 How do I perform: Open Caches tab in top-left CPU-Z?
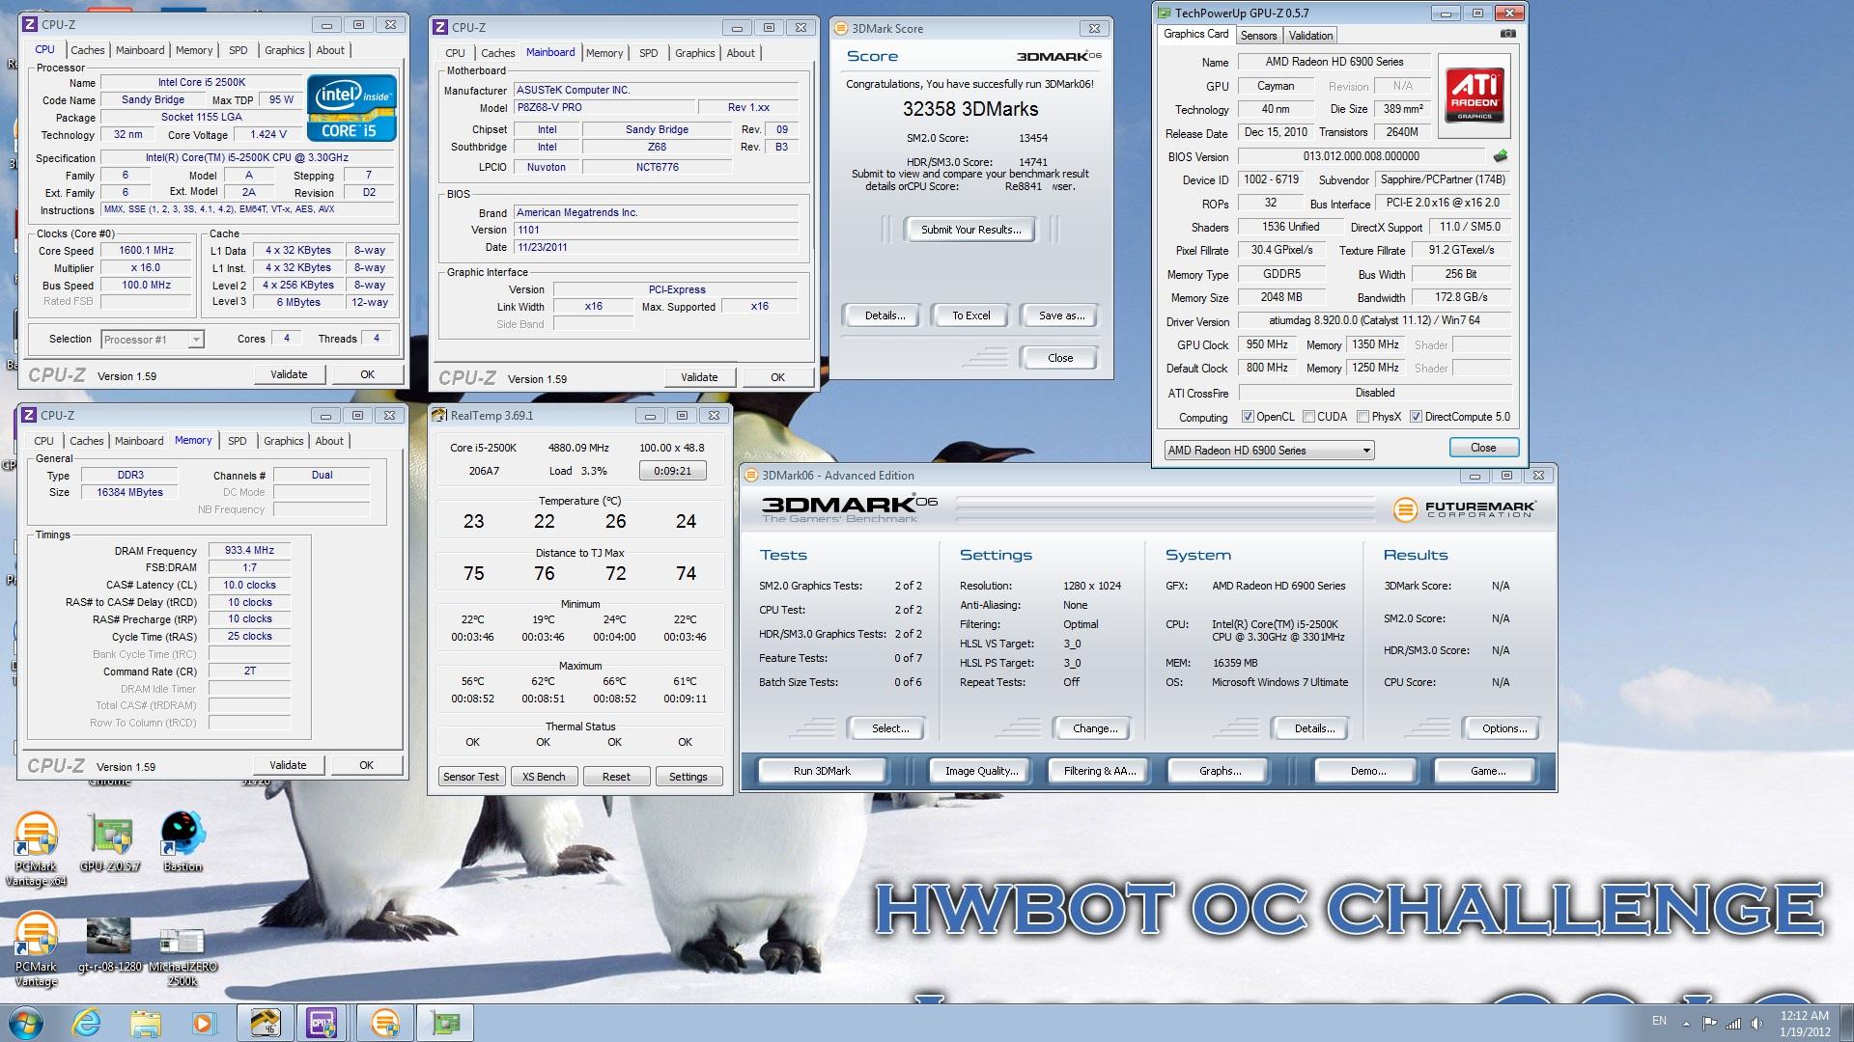click(87, 50)
